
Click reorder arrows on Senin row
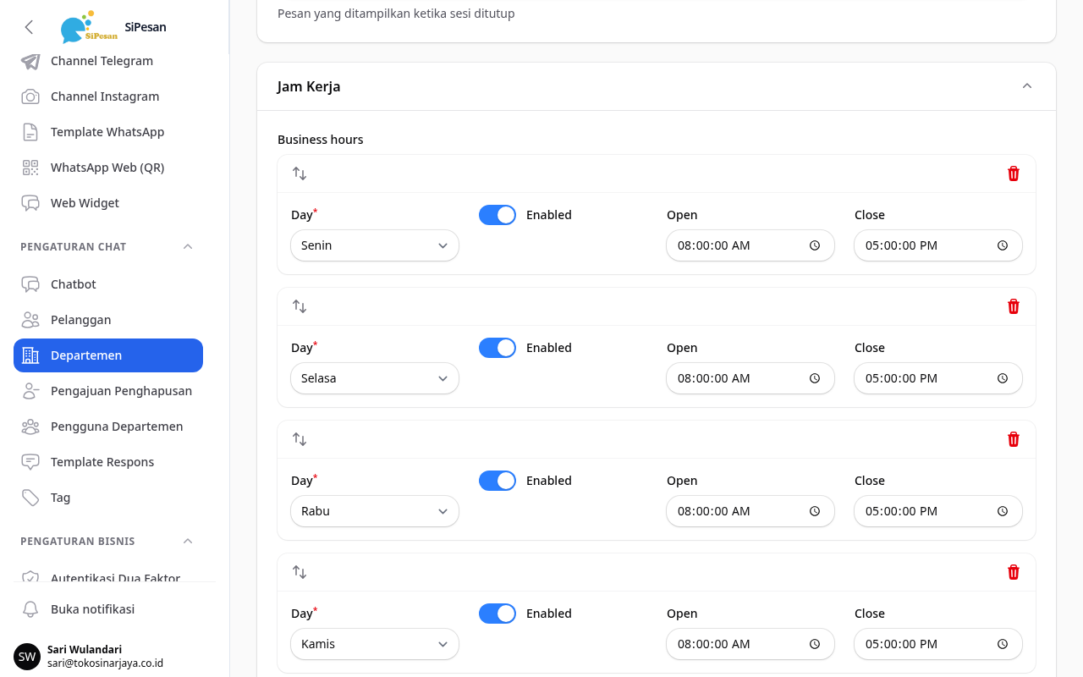pos(300,173)
